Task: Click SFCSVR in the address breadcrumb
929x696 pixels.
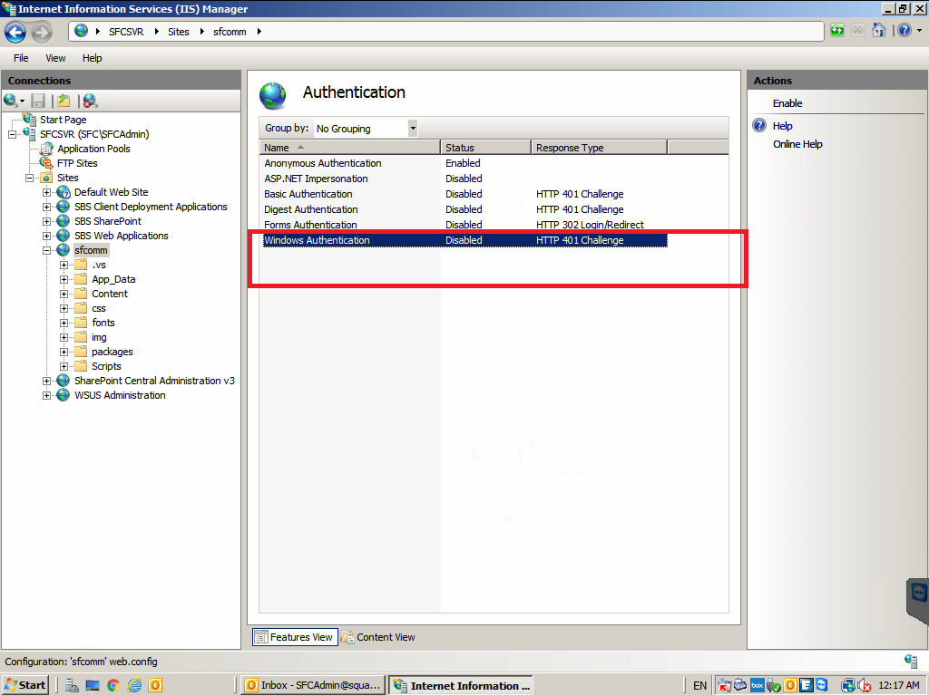Action: tap(125, 32)
